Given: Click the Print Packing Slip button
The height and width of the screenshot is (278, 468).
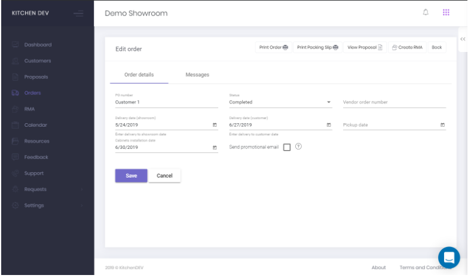Looking at the screenshot, I should [x=317, y=47].
